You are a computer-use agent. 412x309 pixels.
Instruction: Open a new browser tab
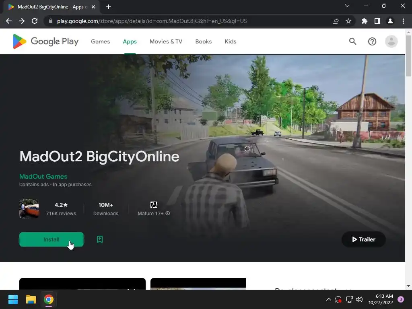click(x=109, y=7)
